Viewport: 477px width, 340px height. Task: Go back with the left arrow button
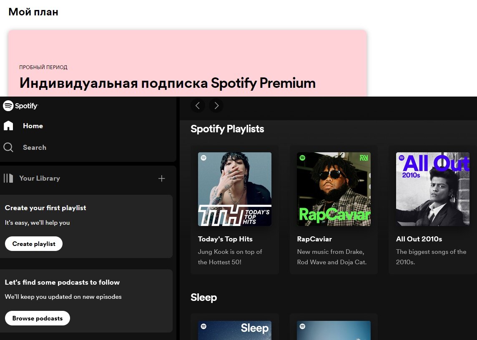tap(198, 106)
